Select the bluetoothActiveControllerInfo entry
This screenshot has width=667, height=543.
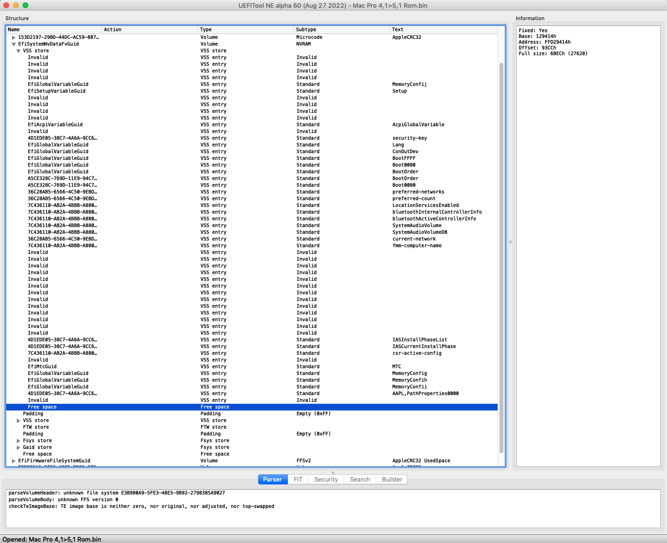point(252,219)
